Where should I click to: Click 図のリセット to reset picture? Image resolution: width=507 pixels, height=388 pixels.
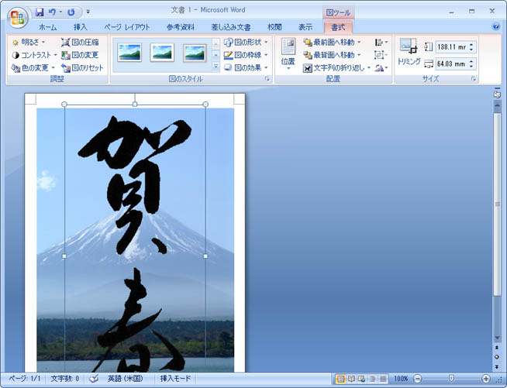tap(81, 68)
